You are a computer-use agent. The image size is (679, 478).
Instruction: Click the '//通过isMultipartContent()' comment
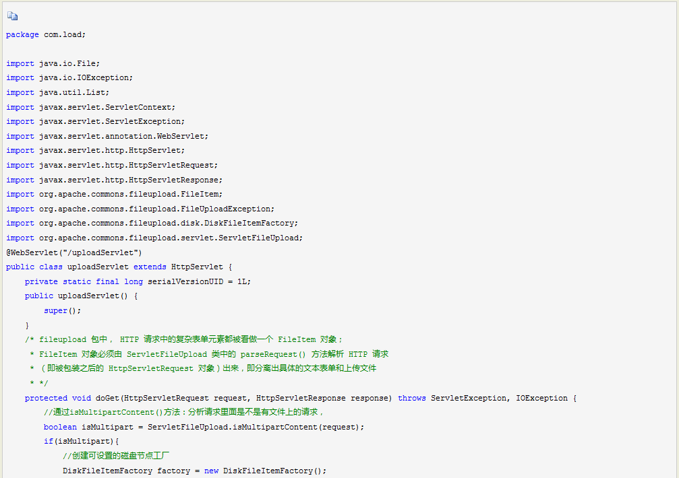tap(183, 412)
